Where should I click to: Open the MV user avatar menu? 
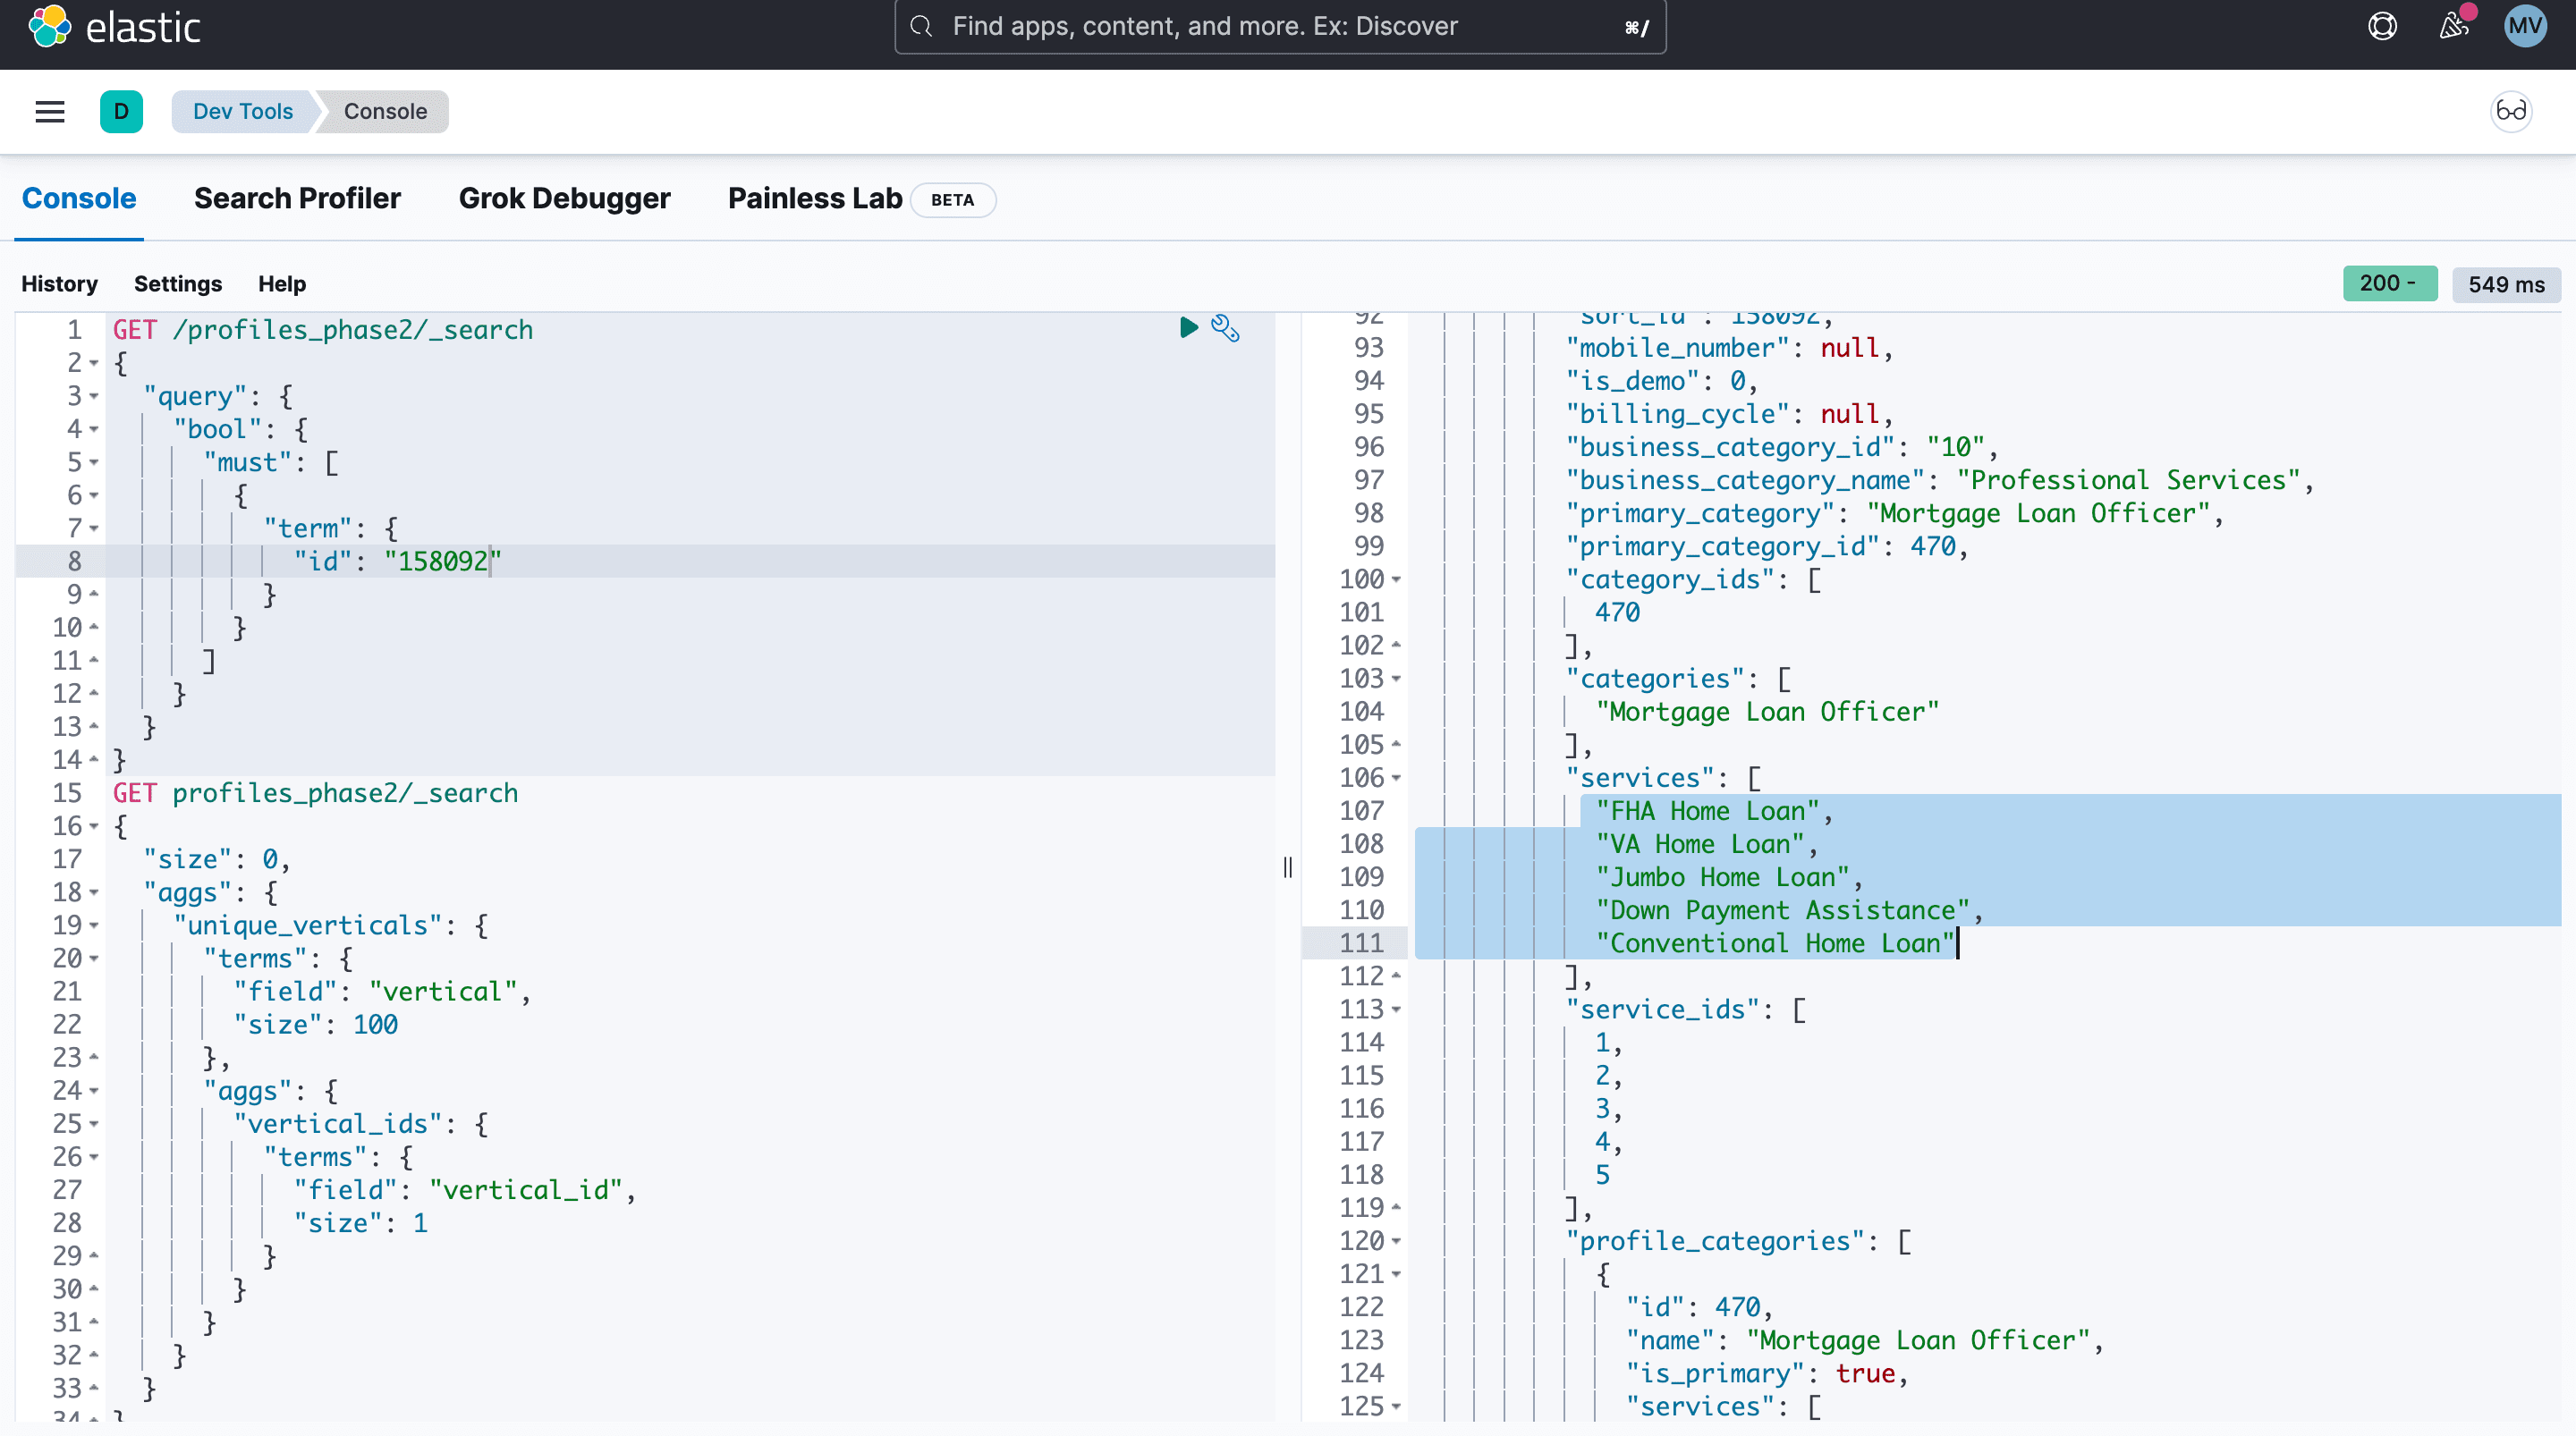[2525, 26]
